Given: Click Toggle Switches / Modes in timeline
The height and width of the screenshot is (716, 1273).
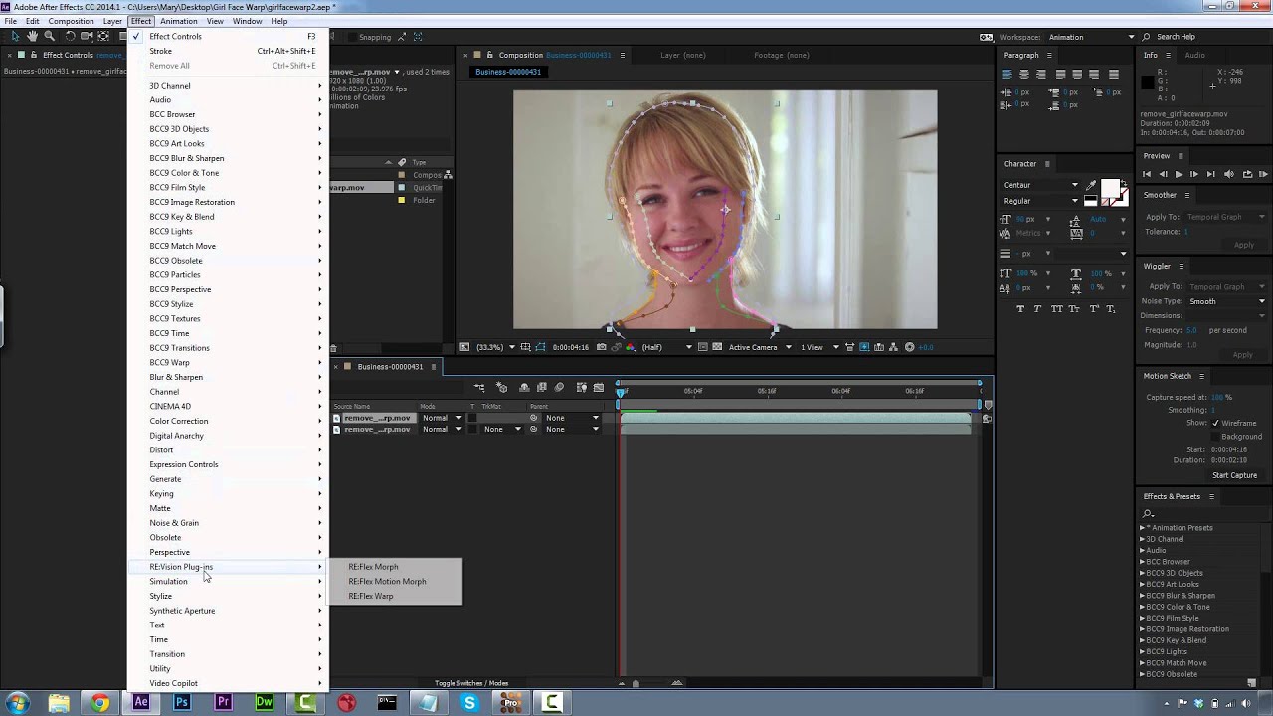Looking at the screenshot, I should (471, 683).
